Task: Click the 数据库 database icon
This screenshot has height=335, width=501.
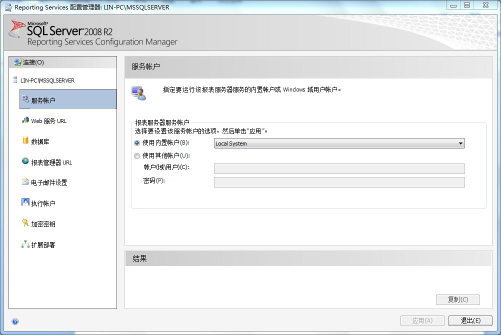Action: tap(25, 140)
